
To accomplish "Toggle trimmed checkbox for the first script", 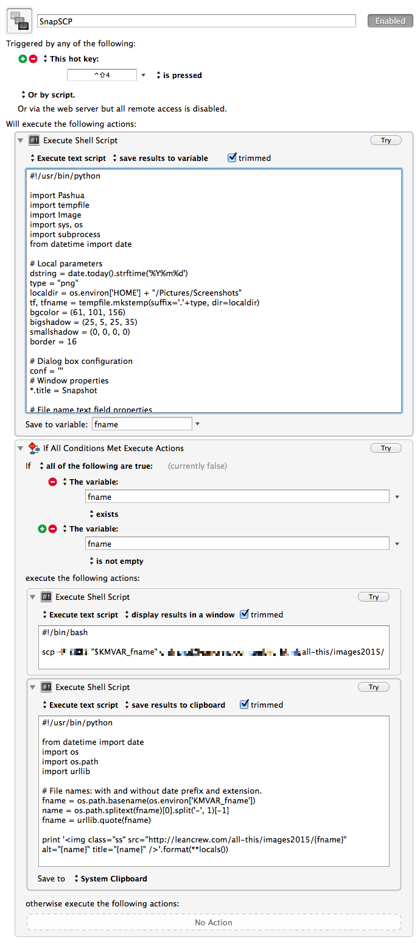I will tap(232, 158).
